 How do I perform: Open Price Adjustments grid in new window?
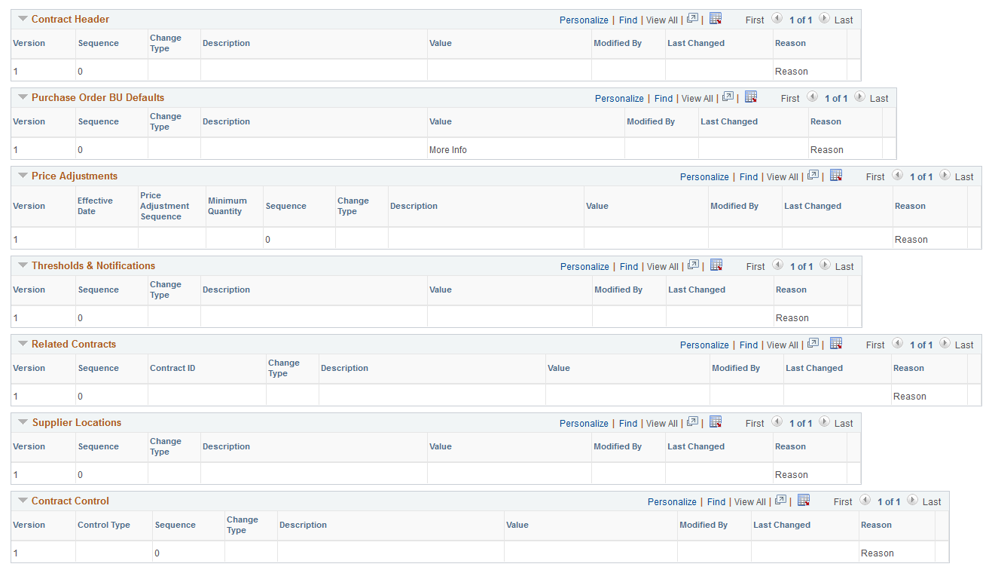point(813,176)
